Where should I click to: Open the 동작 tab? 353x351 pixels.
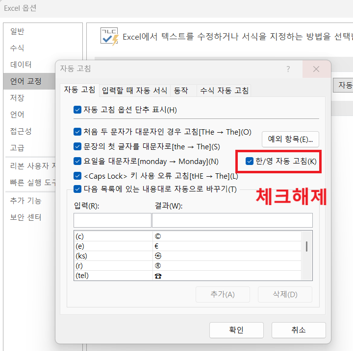pos(183,91)
